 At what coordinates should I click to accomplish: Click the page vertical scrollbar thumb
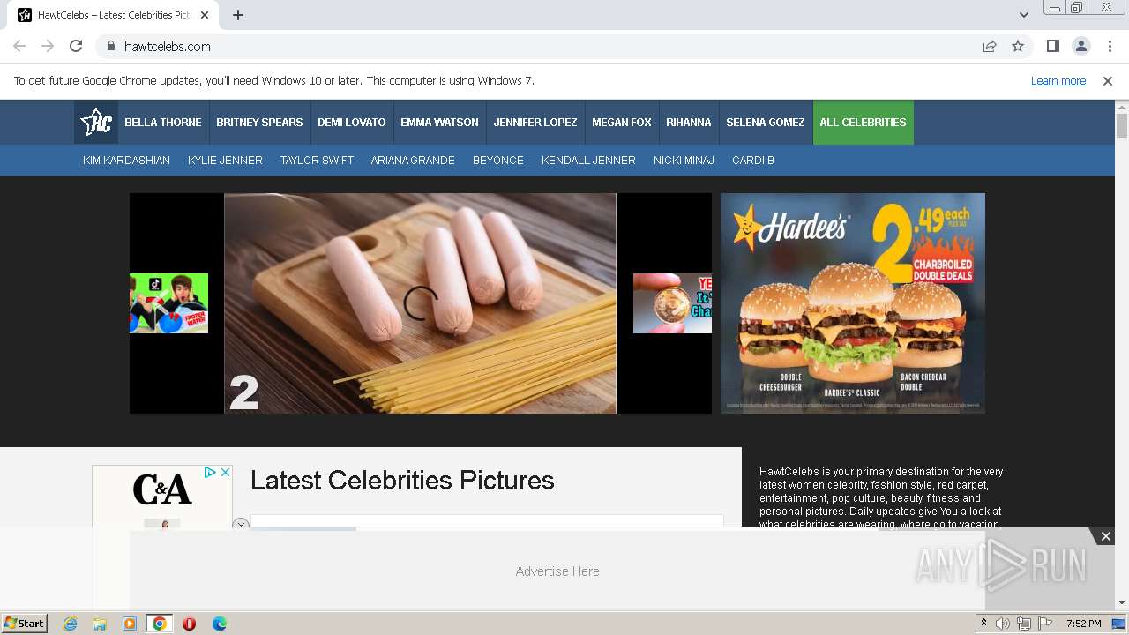(x=1122, y=126)
